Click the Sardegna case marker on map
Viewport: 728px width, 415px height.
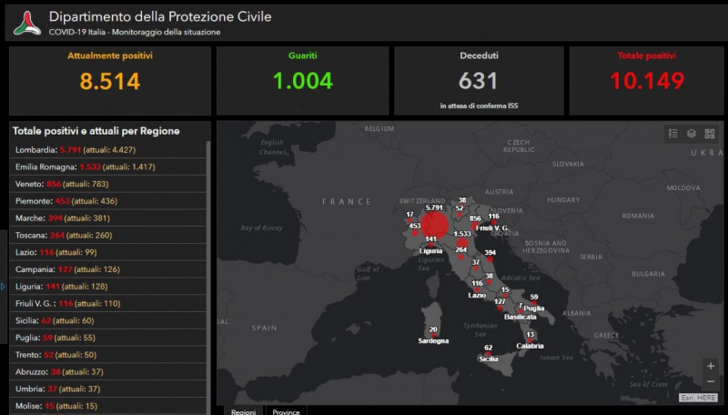click(433, 335)
